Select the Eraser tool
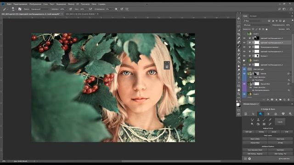This screenshot has width=294, height=165. coord(238,58)
